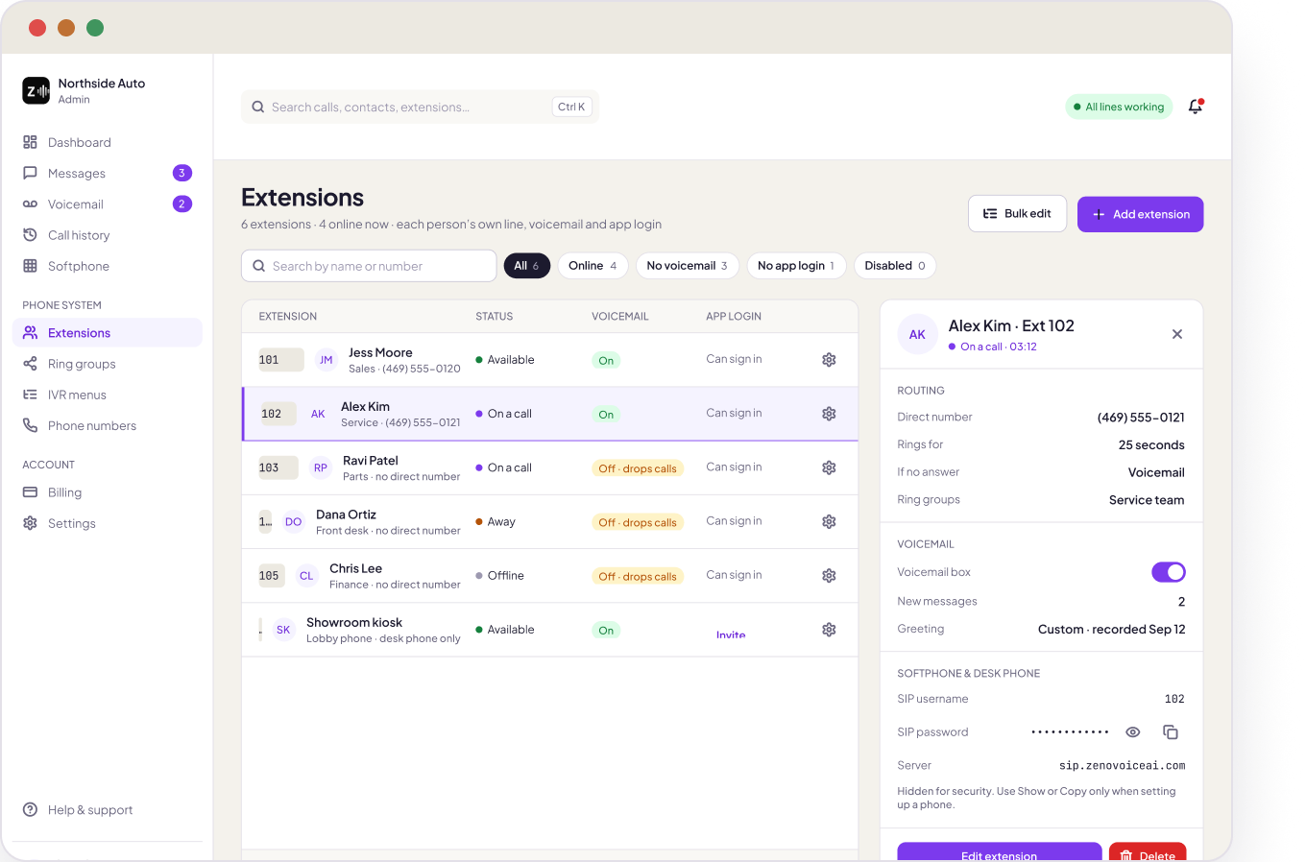Open Dashboard in the sidebar
This screenshot has height=862, width=1306.
point(108,142)
